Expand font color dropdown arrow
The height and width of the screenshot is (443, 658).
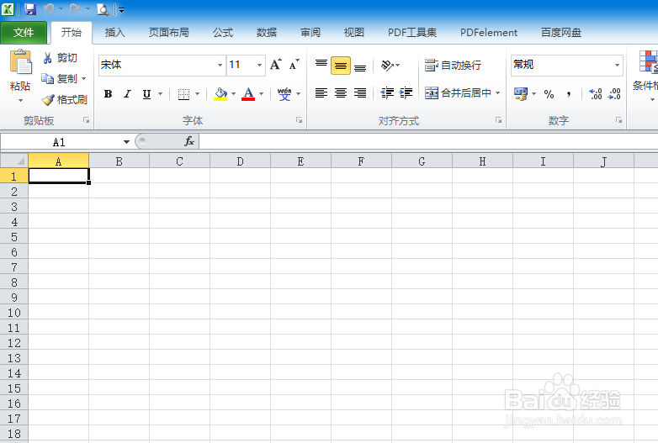click(x=261, y=94)
